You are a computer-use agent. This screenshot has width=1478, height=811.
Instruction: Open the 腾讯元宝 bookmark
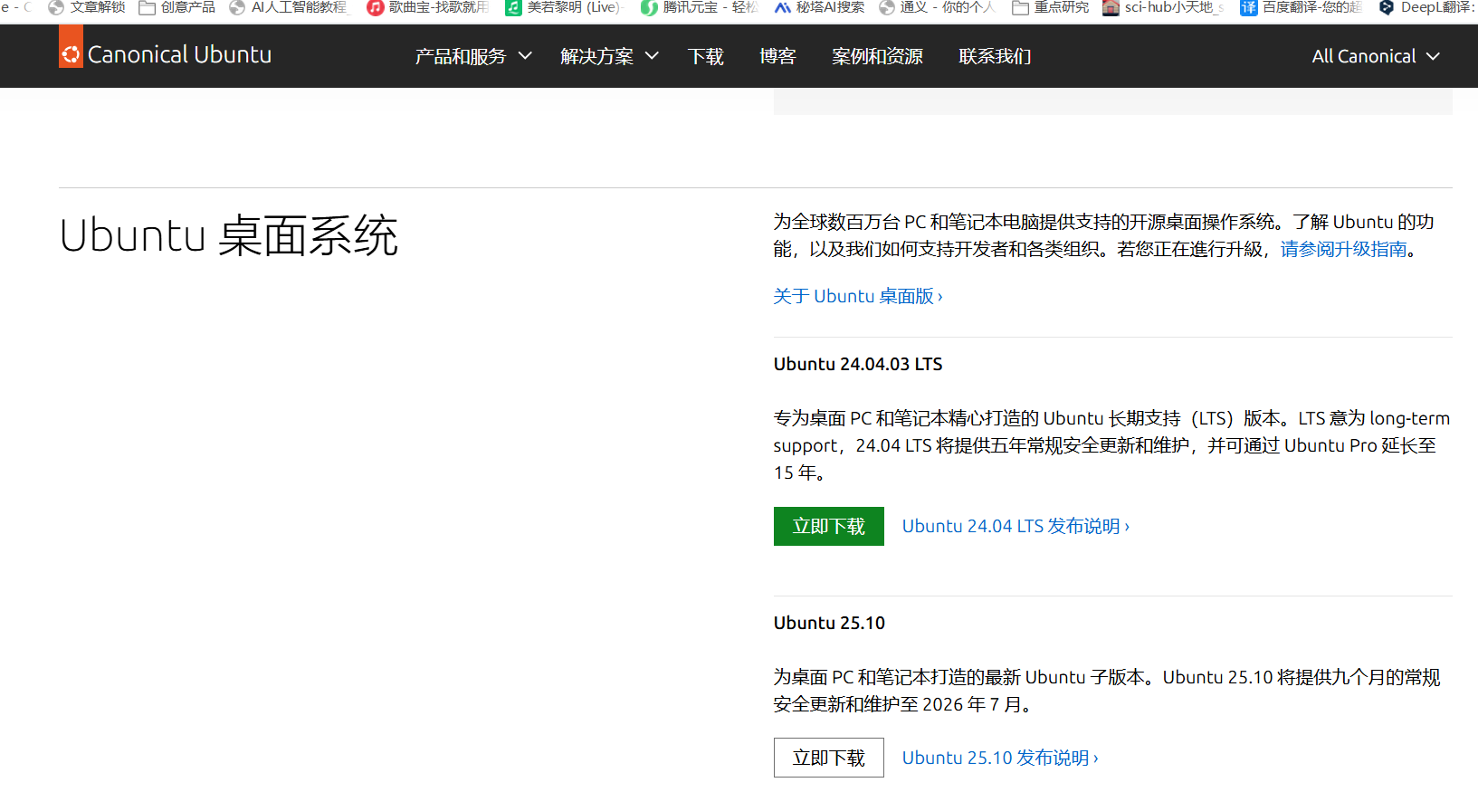(x=699, y=7)
